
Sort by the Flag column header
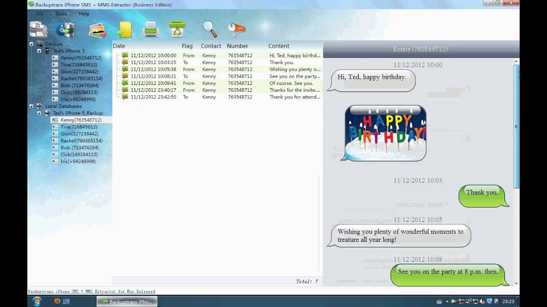point(187,46)
